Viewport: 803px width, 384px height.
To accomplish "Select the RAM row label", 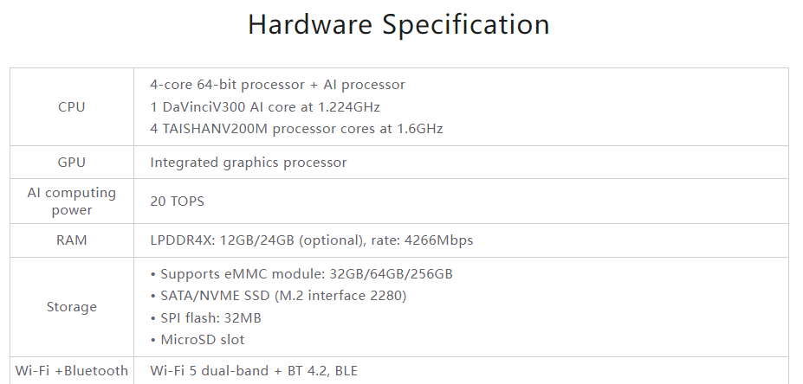I will 72,240.
